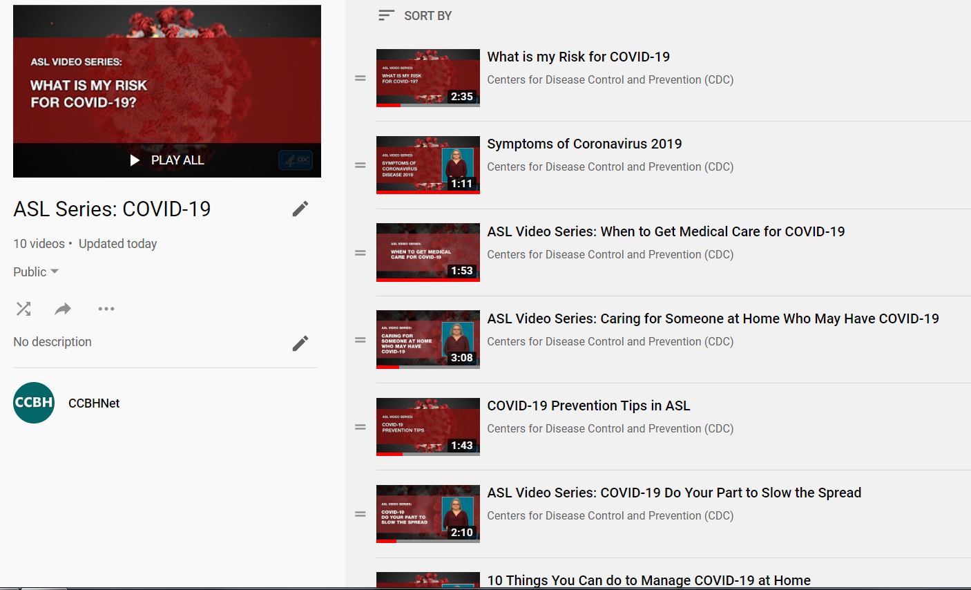Open title COVID-19 Do Your Part to Slow the Spread
Screen dimensions: 971x590
674,493
